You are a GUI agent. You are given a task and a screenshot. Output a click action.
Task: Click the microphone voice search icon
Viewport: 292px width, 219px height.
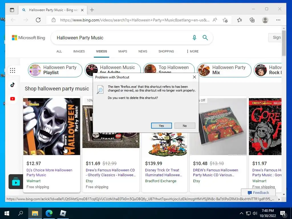tap(194, 38)
